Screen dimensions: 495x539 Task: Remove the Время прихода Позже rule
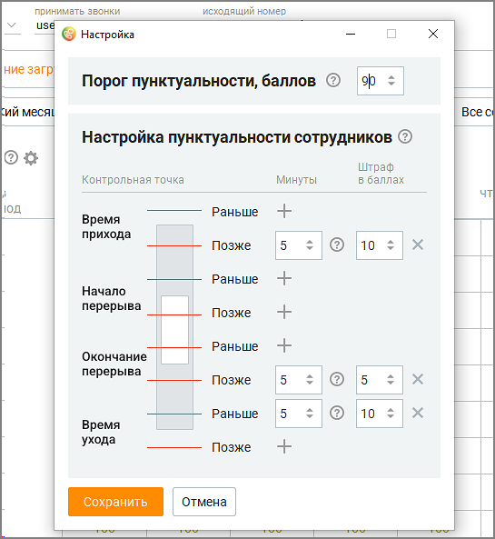tap(418, 245)
